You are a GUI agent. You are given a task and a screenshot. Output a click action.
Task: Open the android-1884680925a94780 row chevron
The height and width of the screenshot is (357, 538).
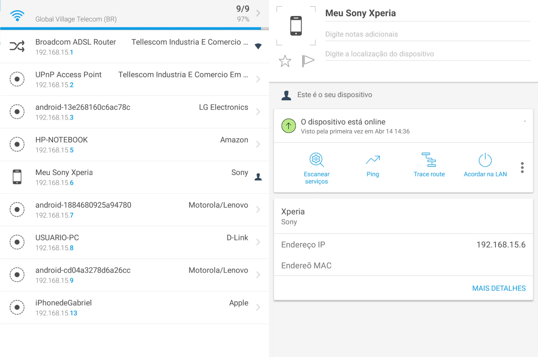pyautogui.click(x=258, y=209)
